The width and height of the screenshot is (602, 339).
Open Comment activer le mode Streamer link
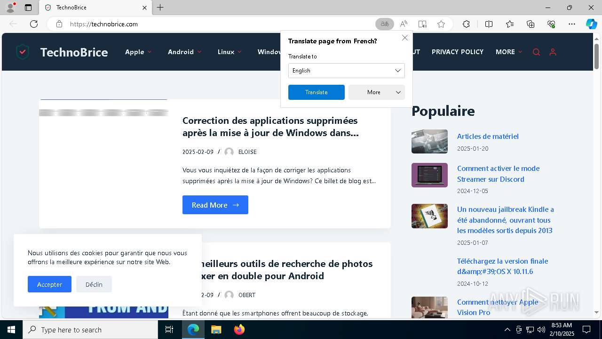tap(499, 174)
